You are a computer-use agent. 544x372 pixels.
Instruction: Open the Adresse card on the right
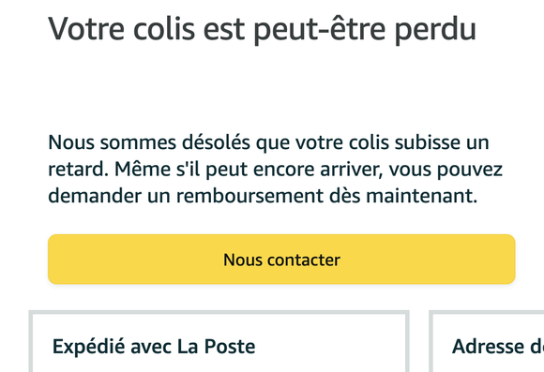[487, 342]
